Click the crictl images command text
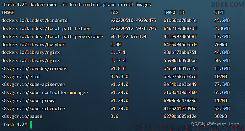Screen dimensions: 245x131 (x=134, y=5)
